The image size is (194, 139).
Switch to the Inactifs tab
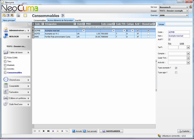point(78,20)
